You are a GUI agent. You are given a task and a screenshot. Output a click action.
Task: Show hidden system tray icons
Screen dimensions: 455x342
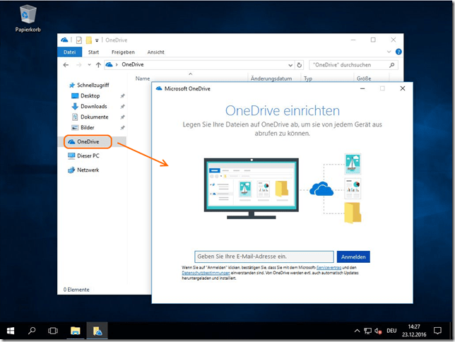coord(356,331)
